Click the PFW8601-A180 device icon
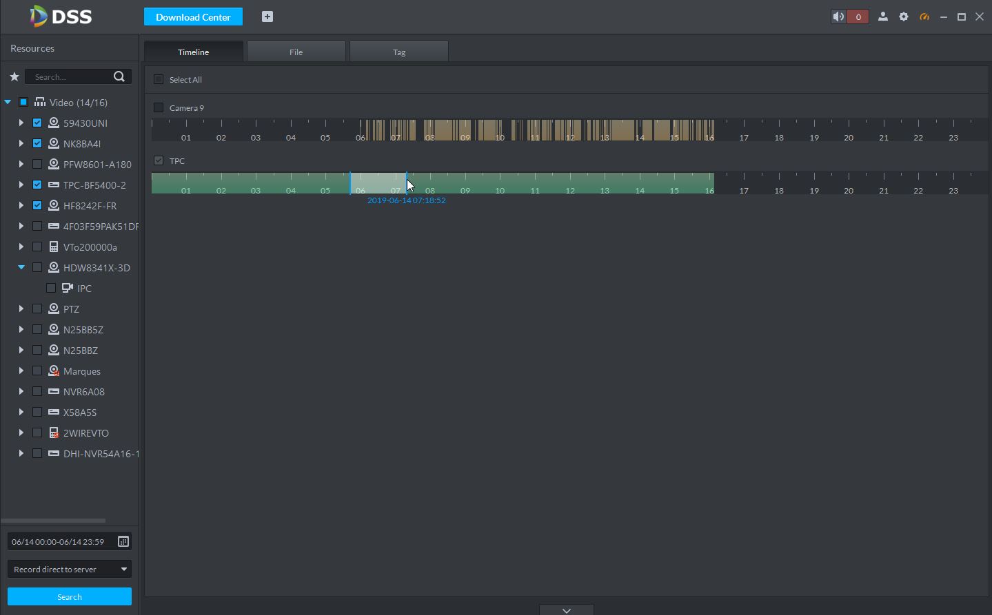This screenshot has height=615, width=992. tap(54, 164)
